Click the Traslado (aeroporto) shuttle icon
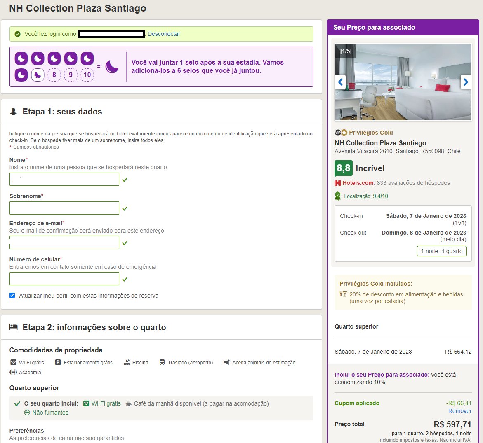483x443 pixels. (162, 362)
